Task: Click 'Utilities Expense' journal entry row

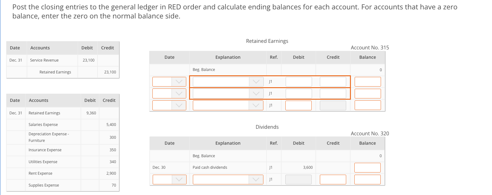Action: pos(63,162)
